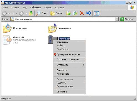Click the blue Undo arrow icon
137x101 pixels.
click(89, 13)
